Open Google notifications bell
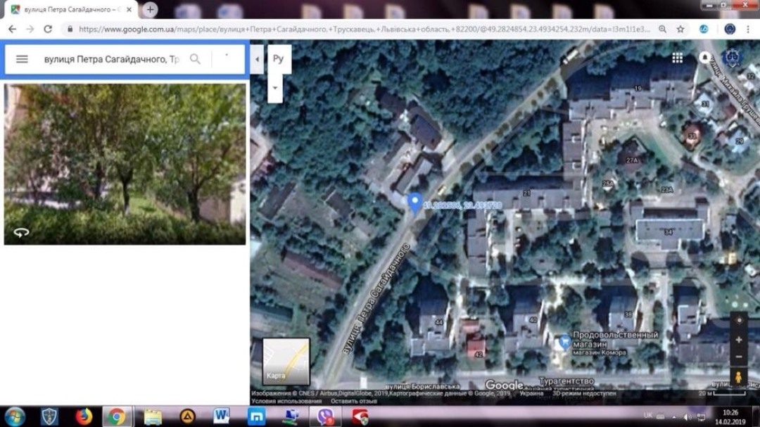 [x=705, y=58]
